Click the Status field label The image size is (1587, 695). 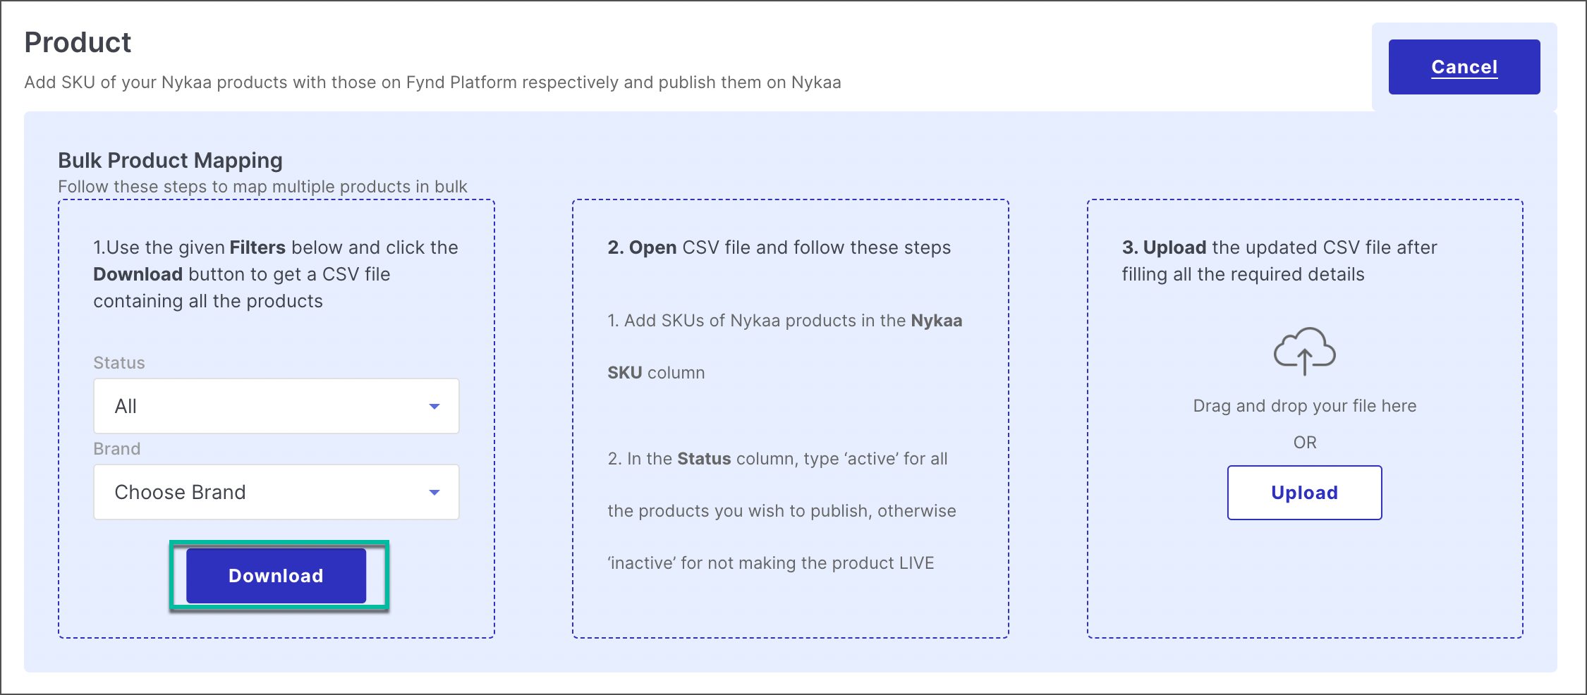pos(118,362)
